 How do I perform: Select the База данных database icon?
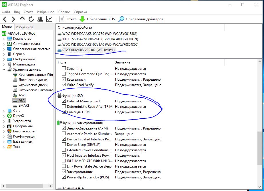tap(9, 142)
